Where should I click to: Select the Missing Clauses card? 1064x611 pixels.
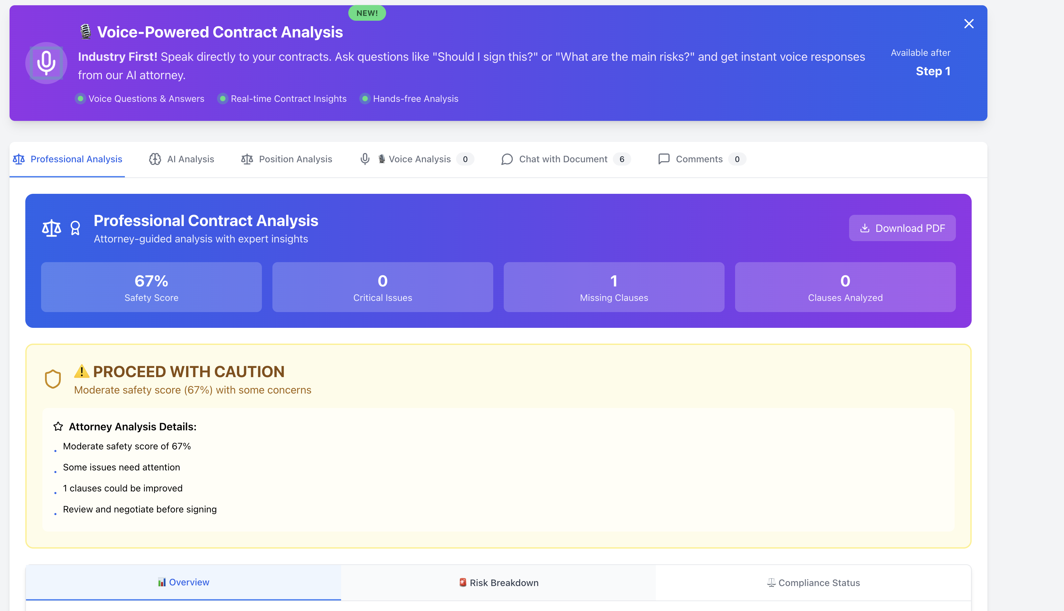tap(613, 287)
